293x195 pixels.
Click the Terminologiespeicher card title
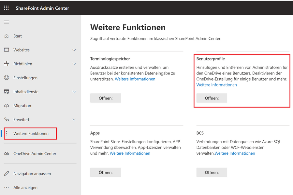coord(110,59)
